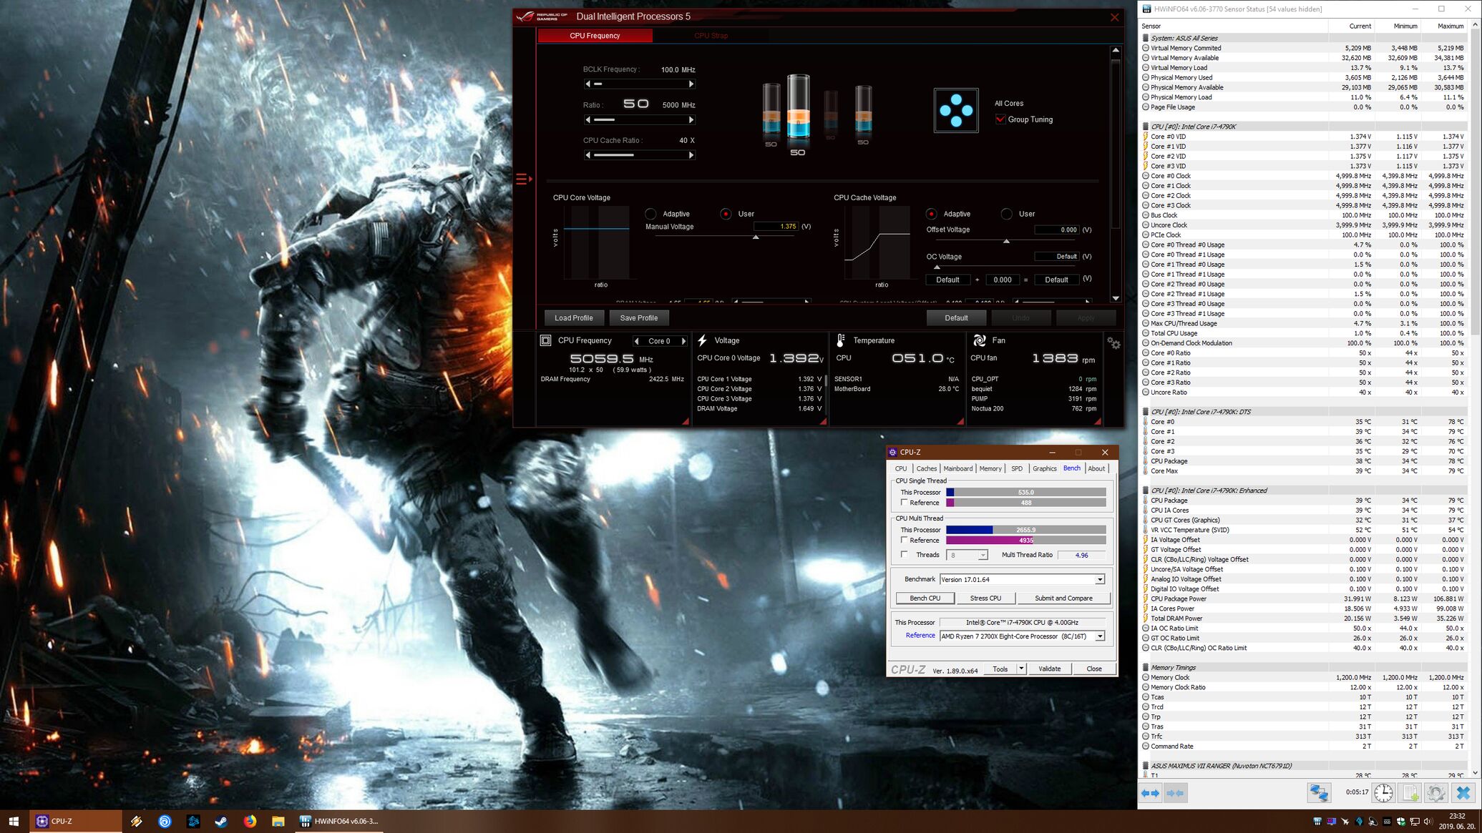Open File Explorer from the taskbar
This screenshot has width=1482, height=833.
tap(278, 822)
